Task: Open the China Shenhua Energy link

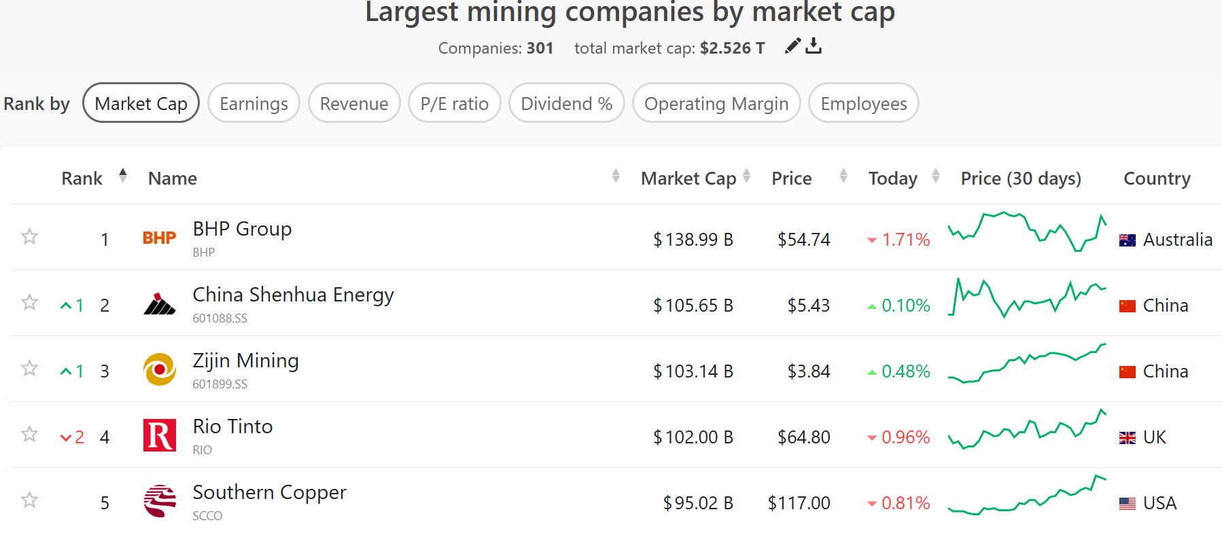Action: tap(293, 295)
